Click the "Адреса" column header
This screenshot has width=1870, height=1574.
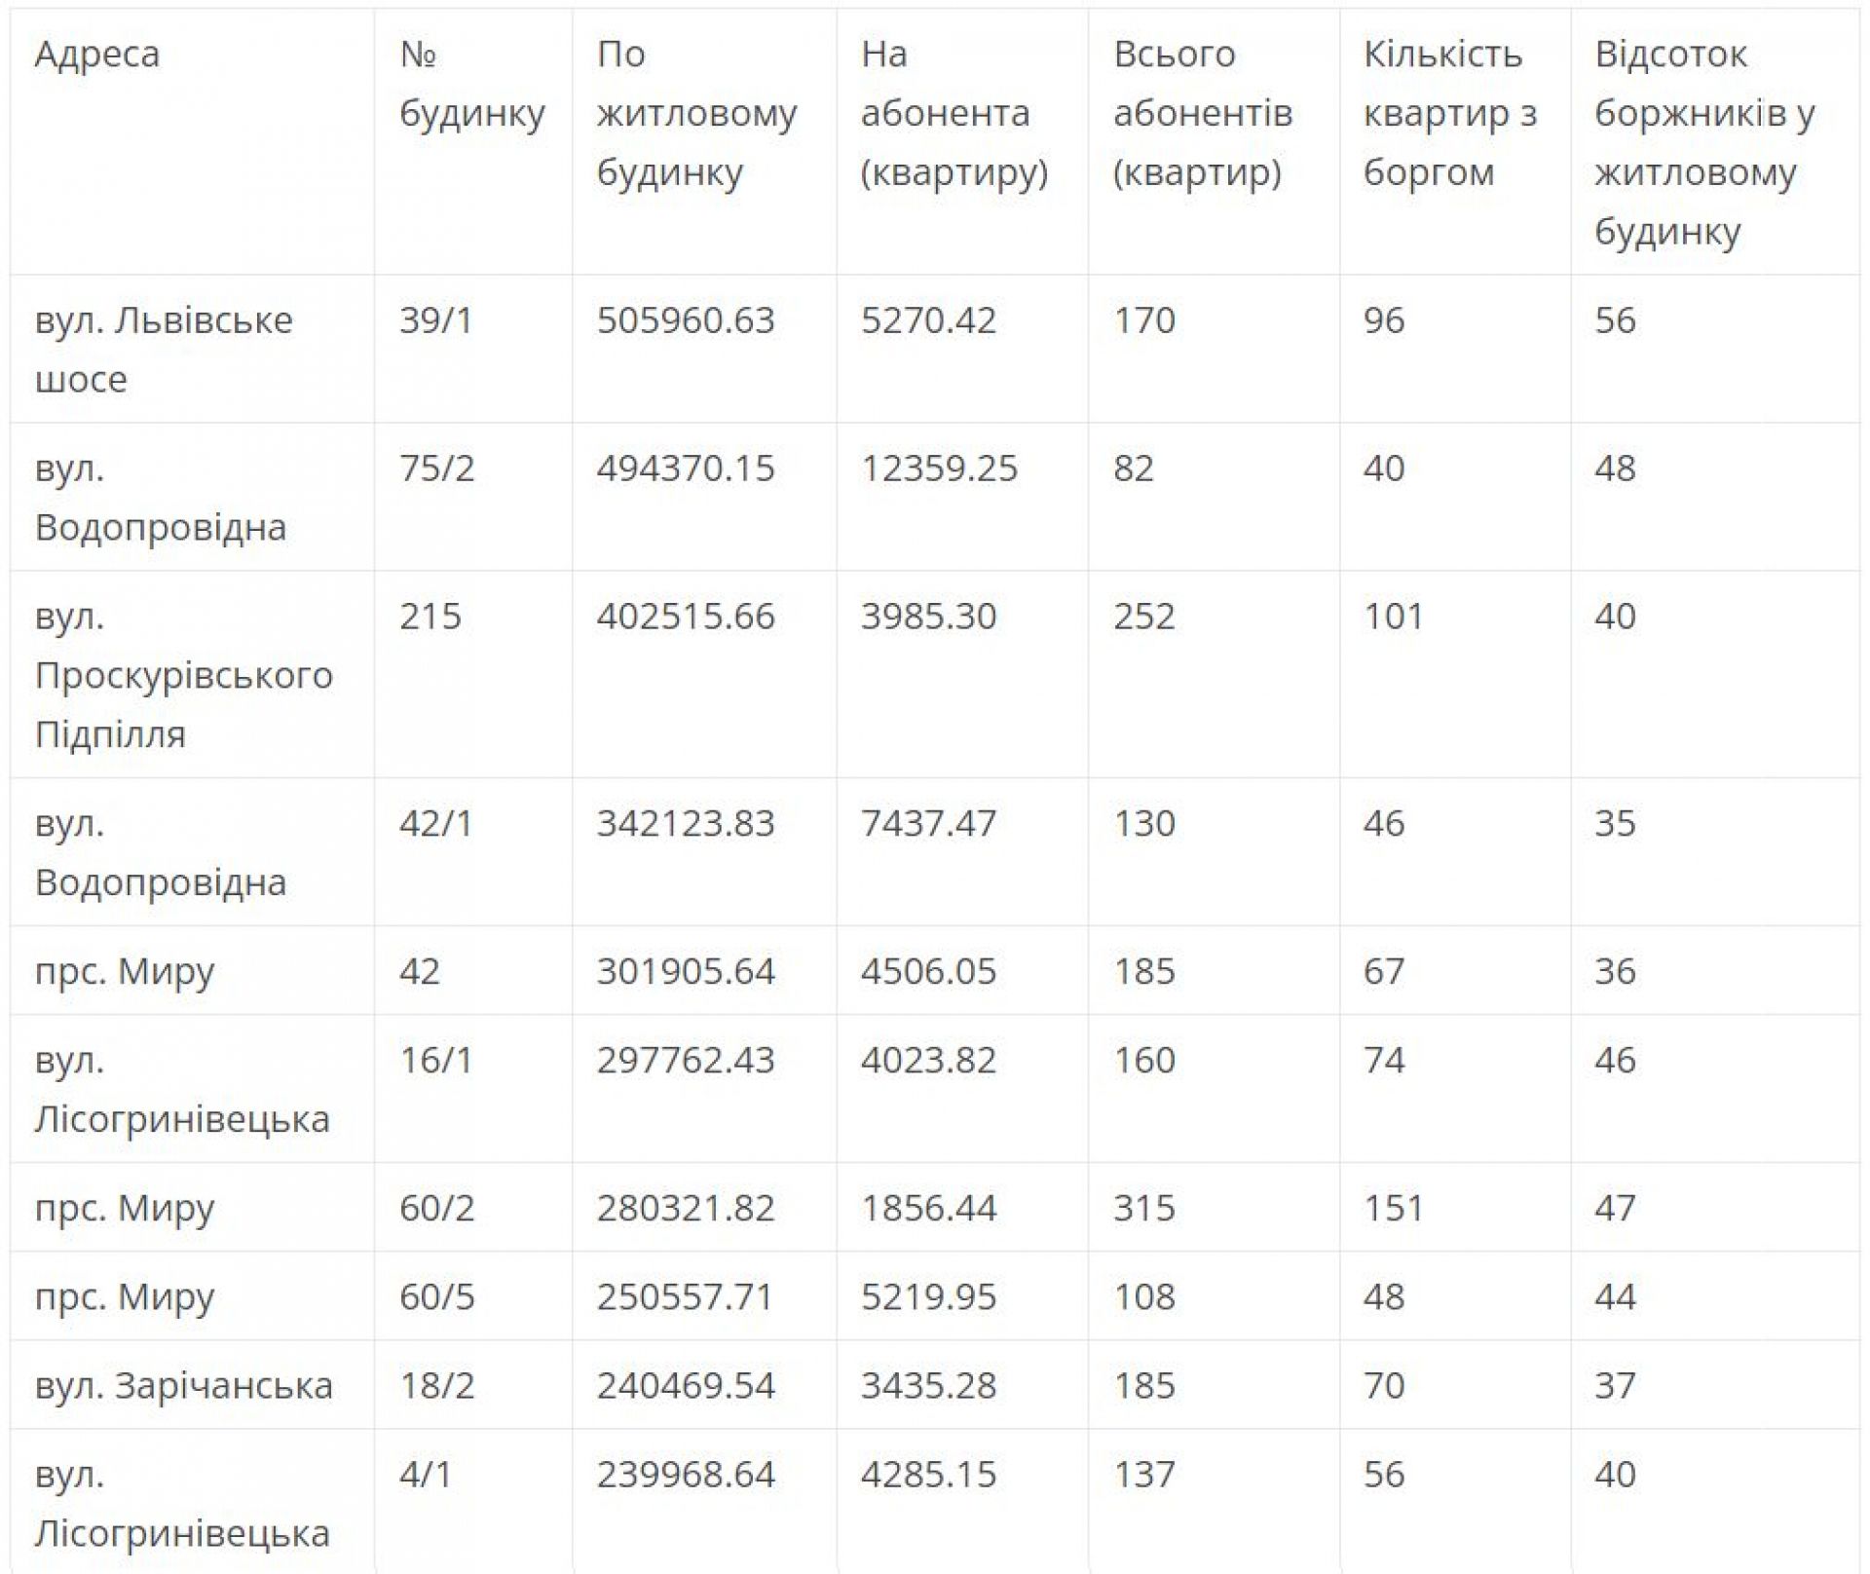click(x=97, y=55)
